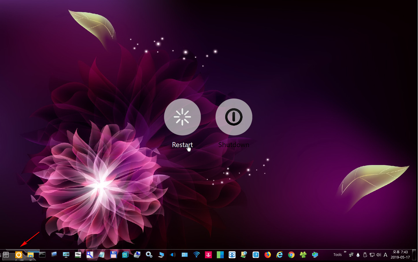Open the green clover taskbar icon
This screenshot has height=262, width=418.
[303, 255]
